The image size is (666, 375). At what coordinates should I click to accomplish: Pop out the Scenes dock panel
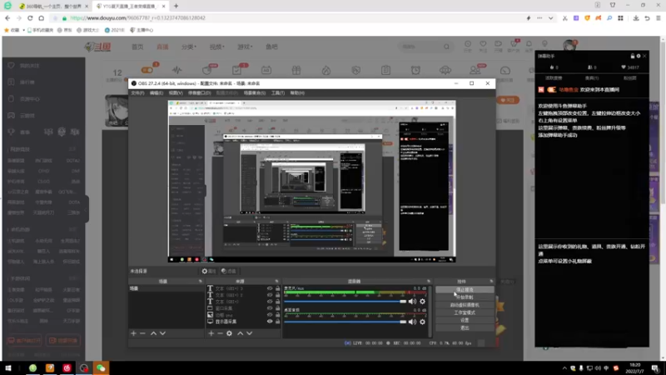[x=200, y=282]
